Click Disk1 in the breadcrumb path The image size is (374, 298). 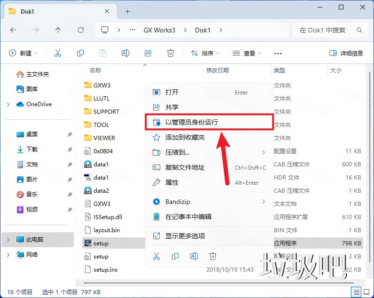[203, 30]
